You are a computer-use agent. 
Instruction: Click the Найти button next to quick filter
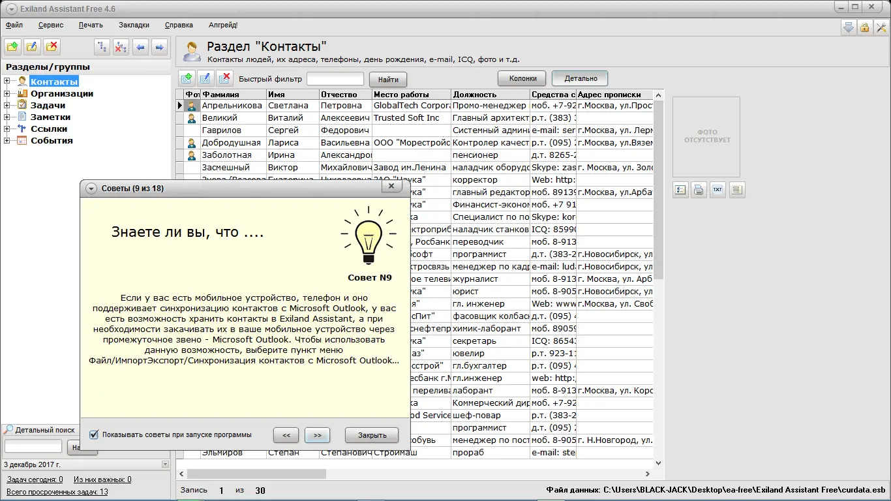click(x=388, y=80)
